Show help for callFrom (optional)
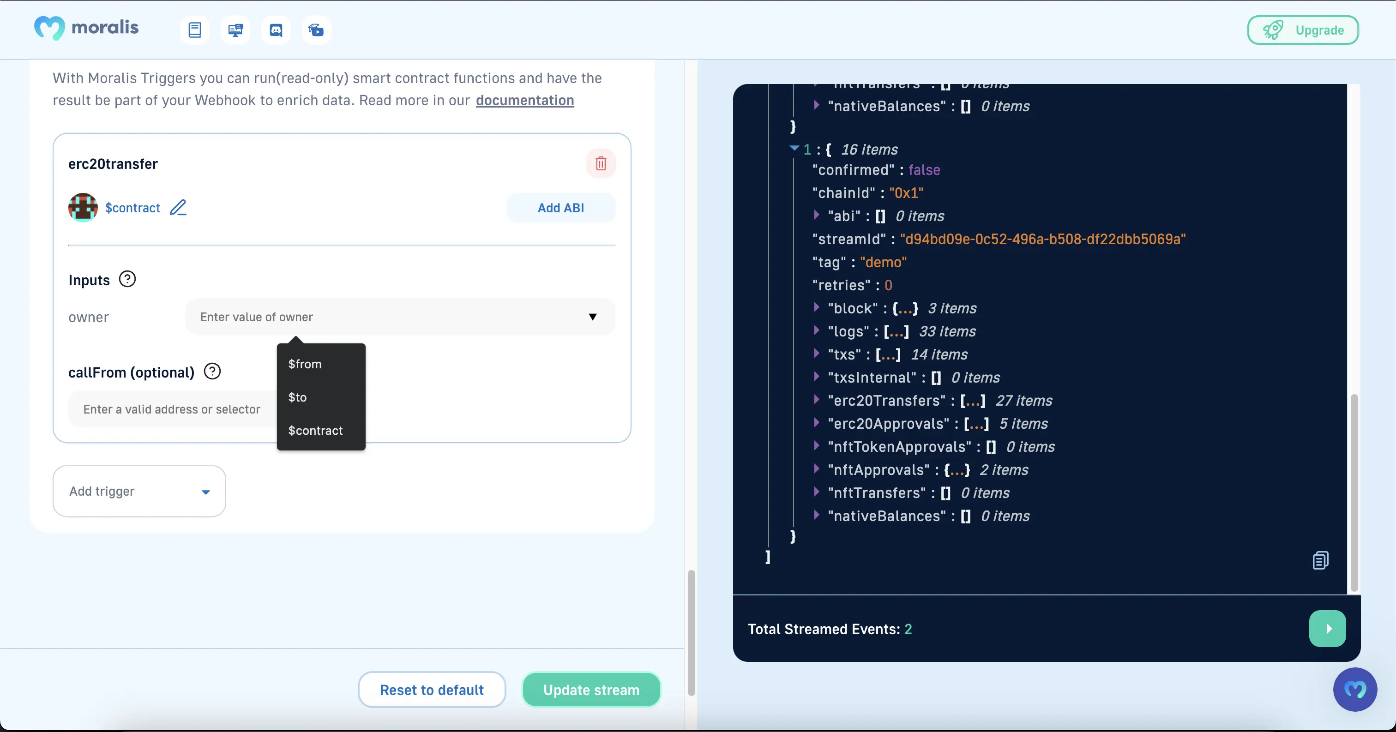The image size is (1396, 732). (x=212, y=372)
